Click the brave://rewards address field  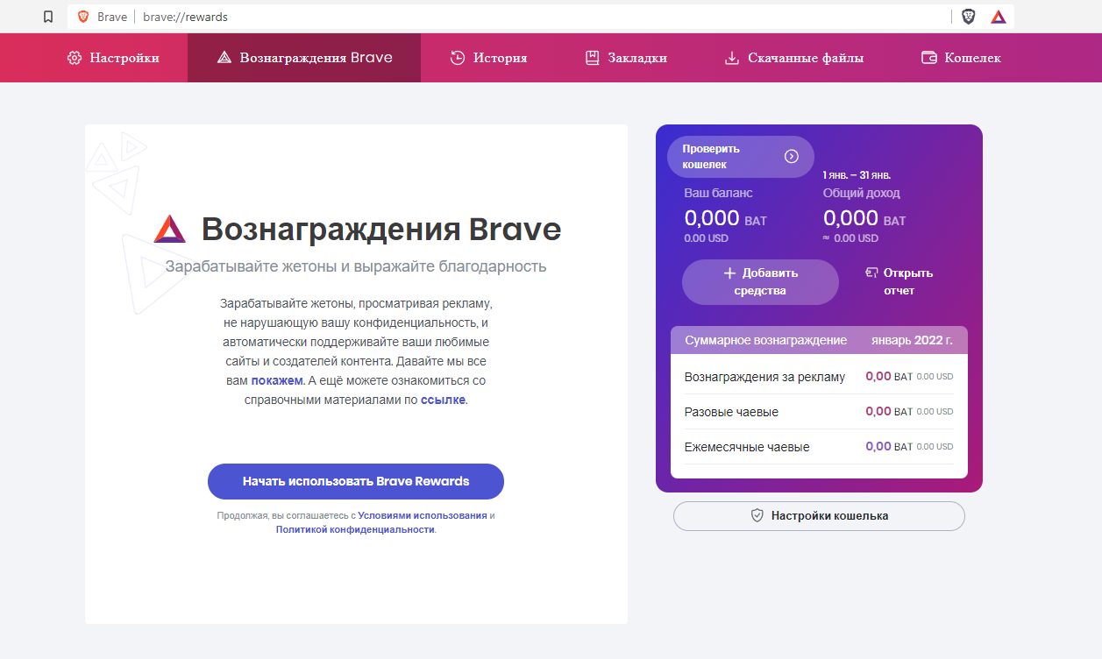526,17
